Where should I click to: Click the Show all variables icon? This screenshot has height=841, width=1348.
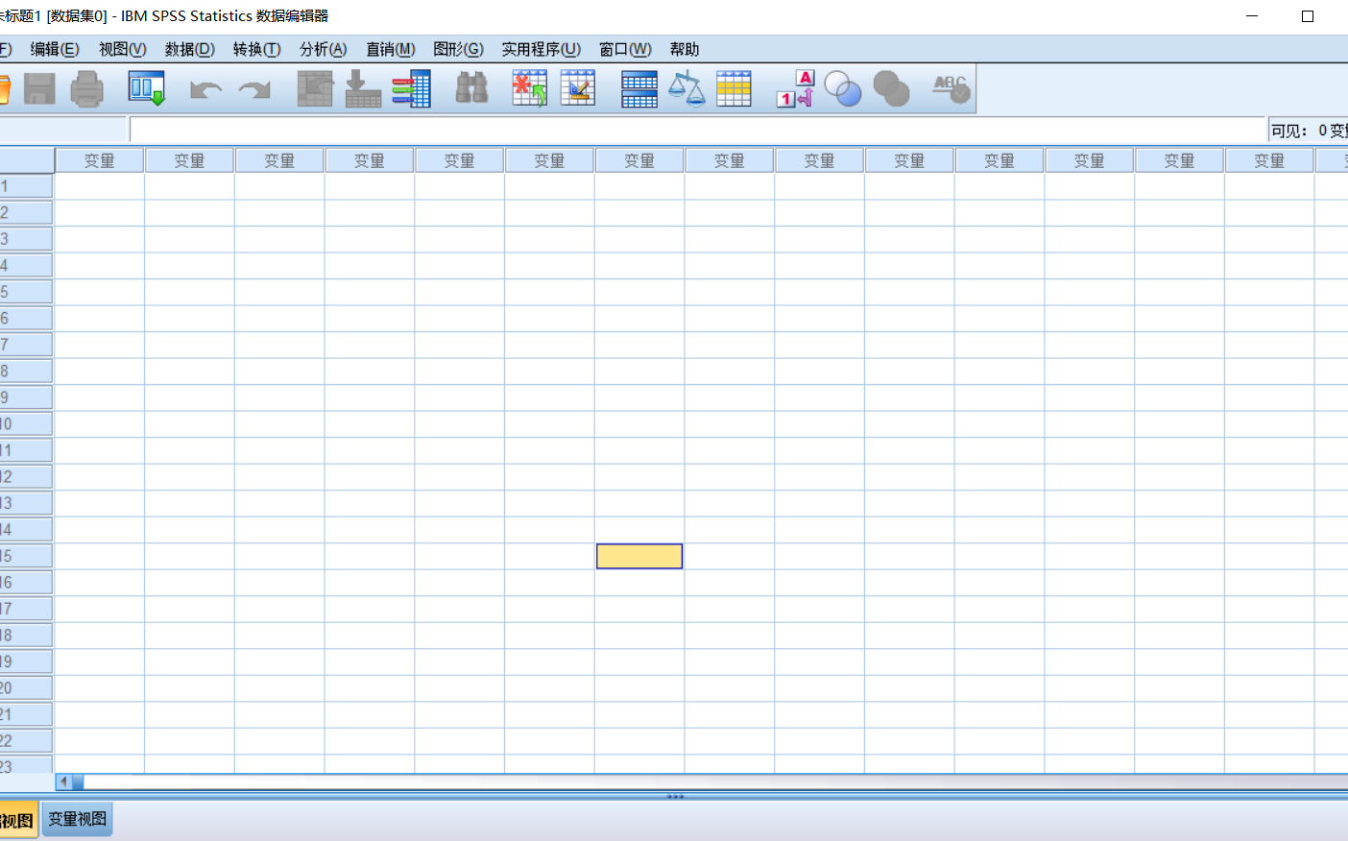coord(891,89)
